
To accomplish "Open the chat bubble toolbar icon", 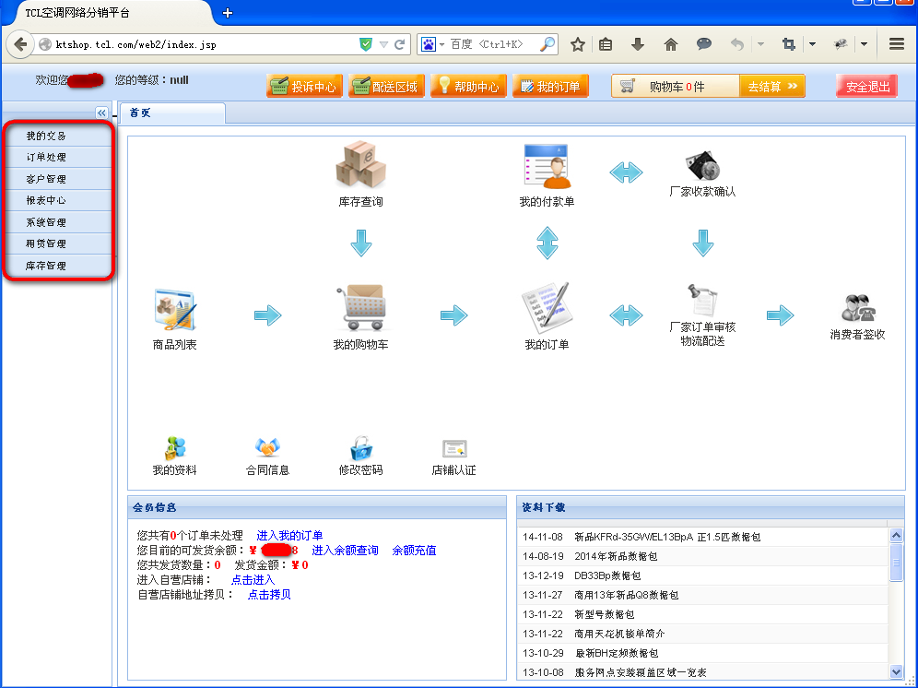I will click(704, 44).
